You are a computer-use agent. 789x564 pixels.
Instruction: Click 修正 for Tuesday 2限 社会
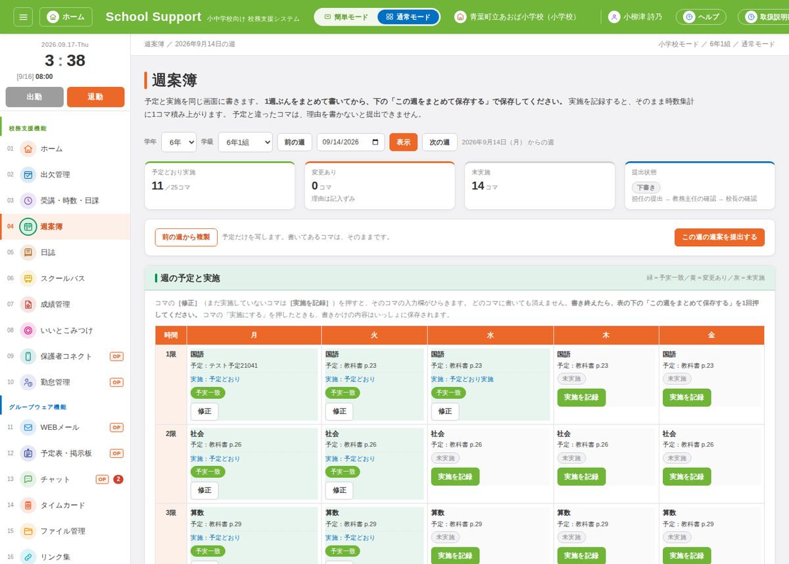[x=339, y=490]
